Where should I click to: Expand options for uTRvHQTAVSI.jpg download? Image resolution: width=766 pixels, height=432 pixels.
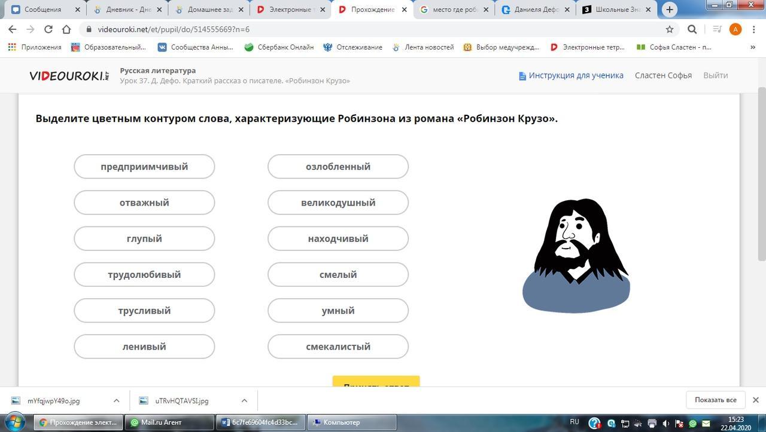[244, 400]
